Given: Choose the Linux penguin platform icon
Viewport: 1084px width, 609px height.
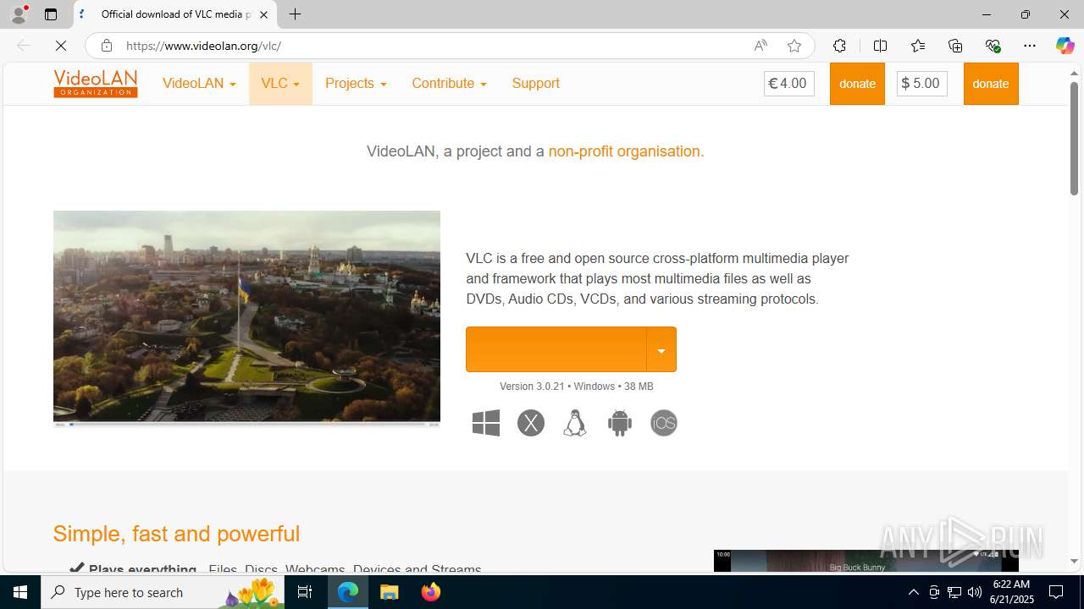Looking at the screenshot, I should (575, 423).
